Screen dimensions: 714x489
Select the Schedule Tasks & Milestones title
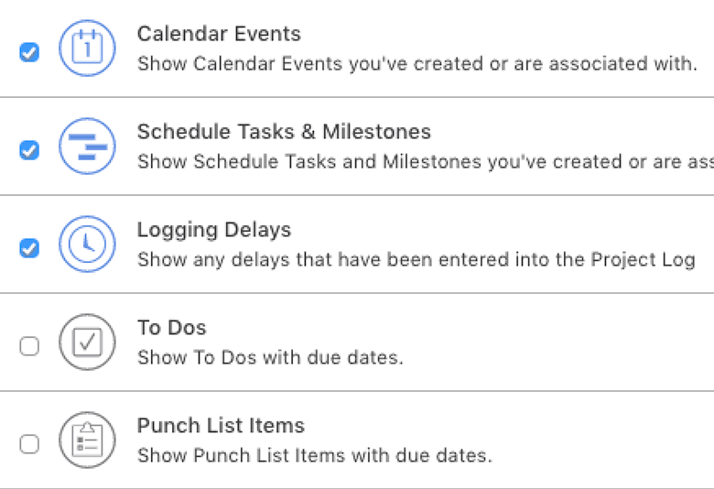pos(284,132)
